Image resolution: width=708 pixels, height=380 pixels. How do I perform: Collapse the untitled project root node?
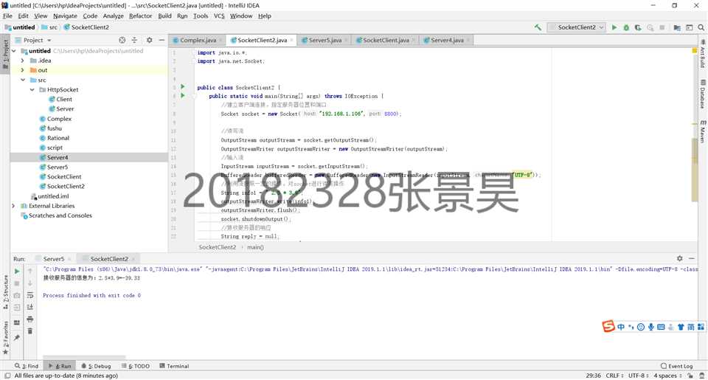point(13,51)
